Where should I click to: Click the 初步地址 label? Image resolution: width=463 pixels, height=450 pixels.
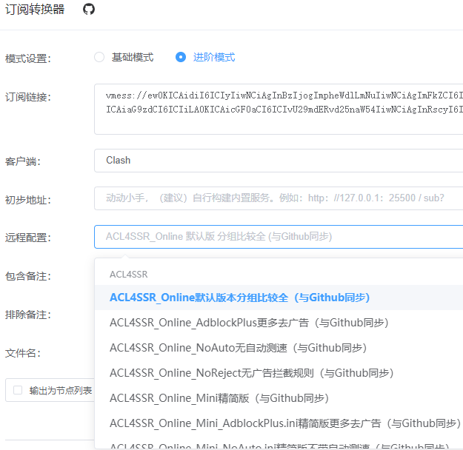click(28, 200)
